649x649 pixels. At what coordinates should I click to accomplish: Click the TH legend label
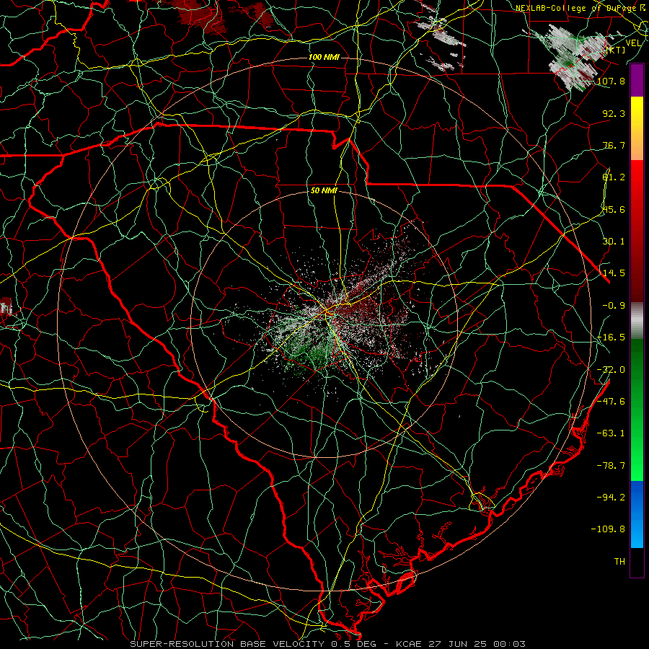(619, 562)
